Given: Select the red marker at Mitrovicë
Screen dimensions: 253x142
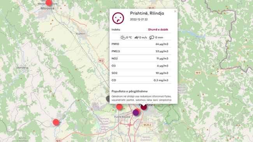Looking at the screenshot, I should click(x=49, y=2).
